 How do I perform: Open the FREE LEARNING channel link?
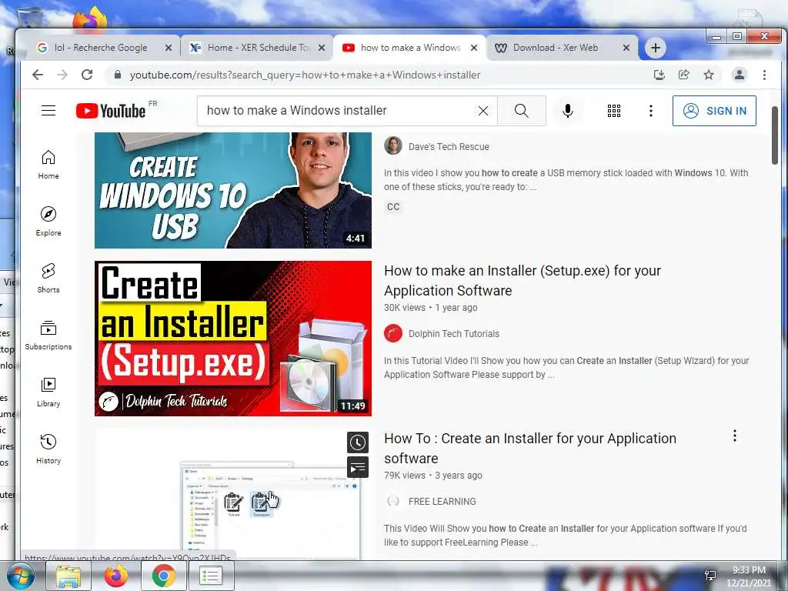tap(442, 502)
